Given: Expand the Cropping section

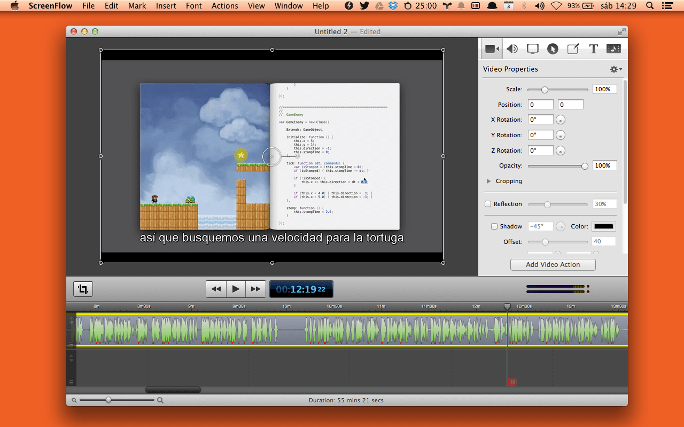Looking at the screenshot, I should (x=489, y=181).
